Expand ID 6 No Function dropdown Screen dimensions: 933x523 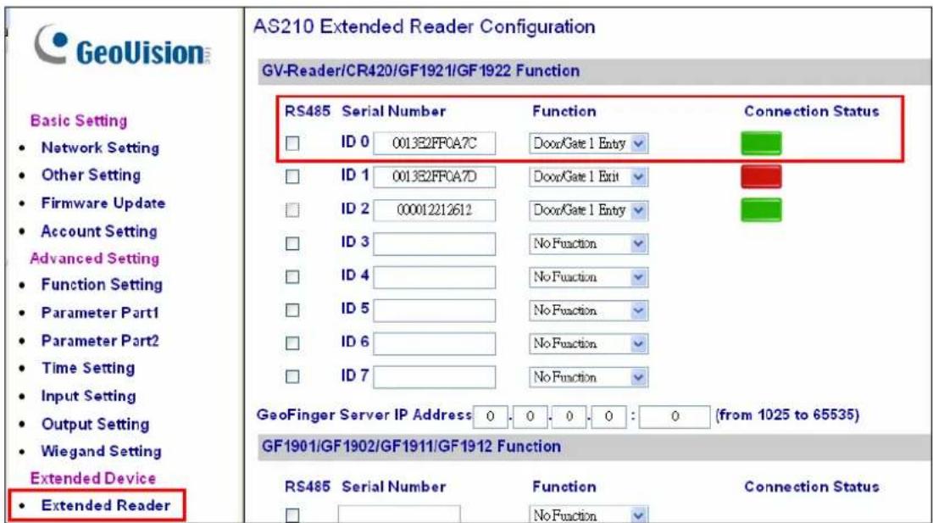pos(588,343)
